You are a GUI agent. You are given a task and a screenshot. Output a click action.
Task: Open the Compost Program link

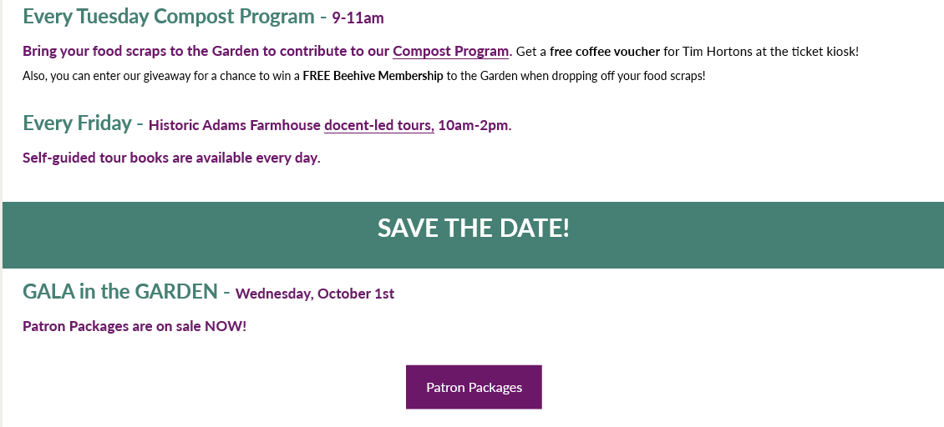[x=450, y=51]
